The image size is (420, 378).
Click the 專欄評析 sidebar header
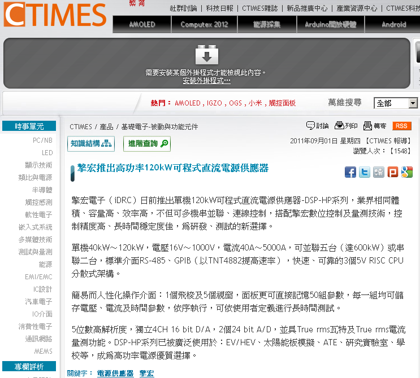click(29, 366)
